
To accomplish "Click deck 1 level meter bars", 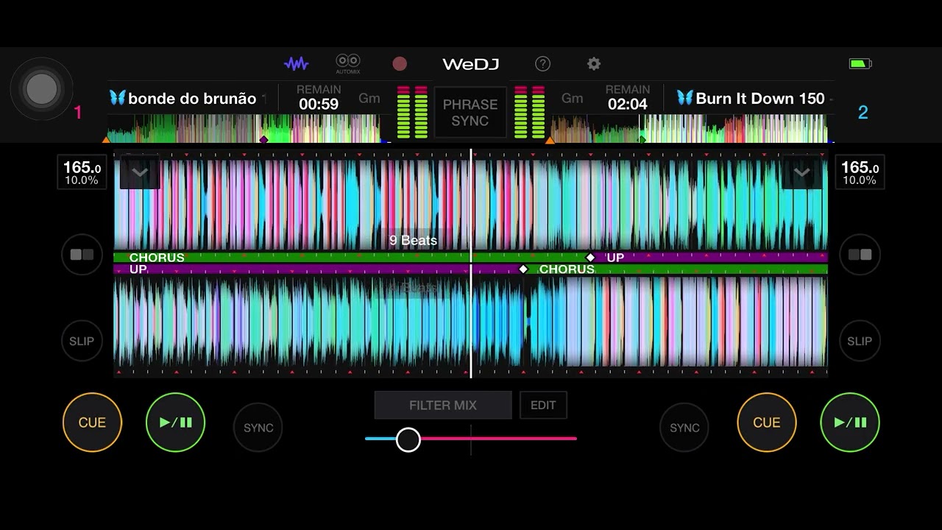I will pos(412,112).
